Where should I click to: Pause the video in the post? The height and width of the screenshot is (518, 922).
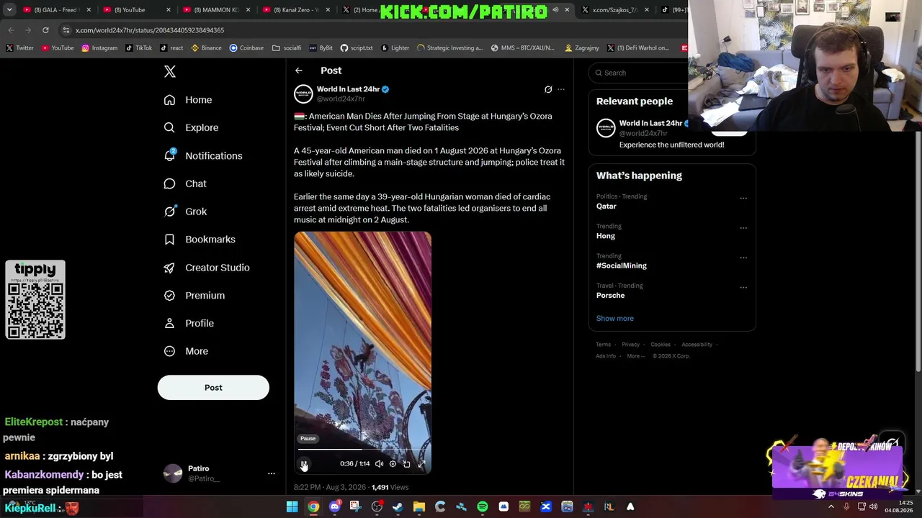point(304,464)
